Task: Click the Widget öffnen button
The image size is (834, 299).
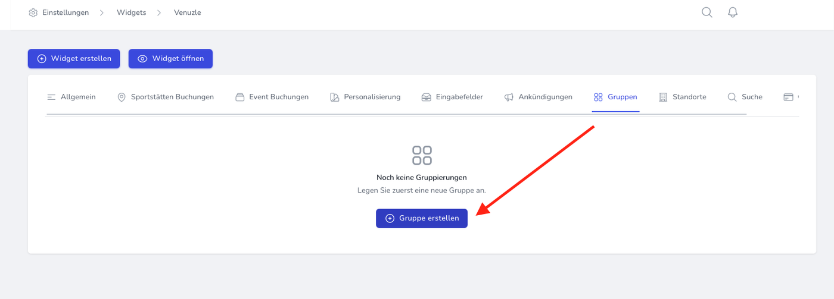Action: (x=170, y=59)
